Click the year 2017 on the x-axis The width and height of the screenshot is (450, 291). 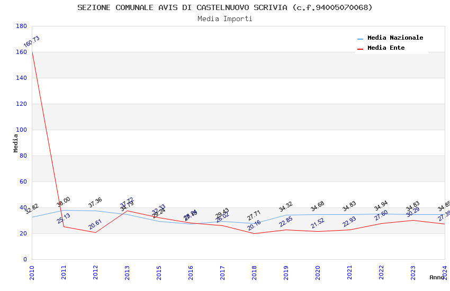222,272
